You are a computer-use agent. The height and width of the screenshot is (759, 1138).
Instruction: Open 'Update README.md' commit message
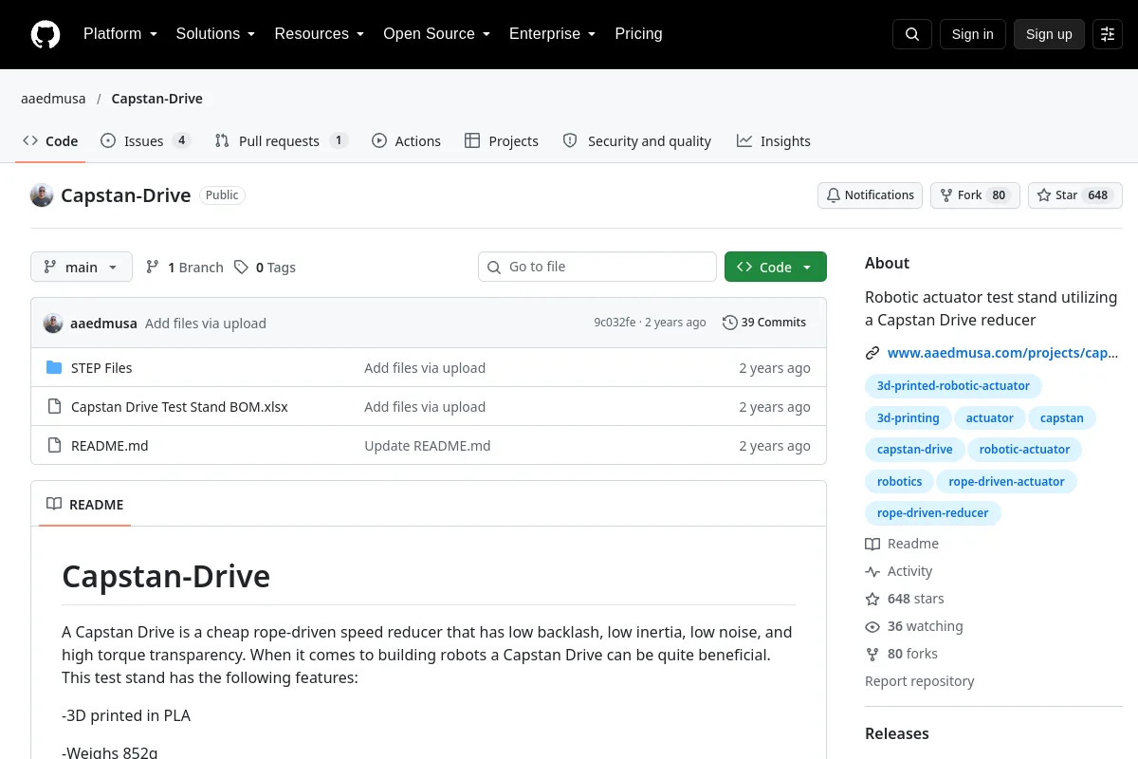pos(428,446)
